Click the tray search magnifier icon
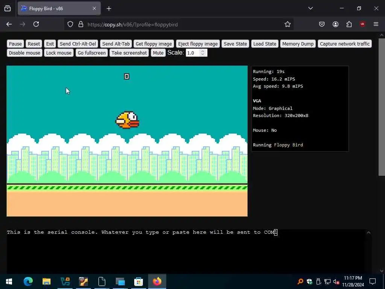The image size is (385, 289). [300, 281]
